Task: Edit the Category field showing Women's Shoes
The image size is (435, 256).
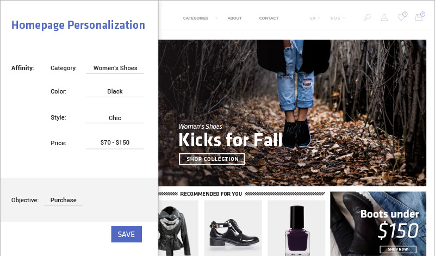Action: coord(115,68)
